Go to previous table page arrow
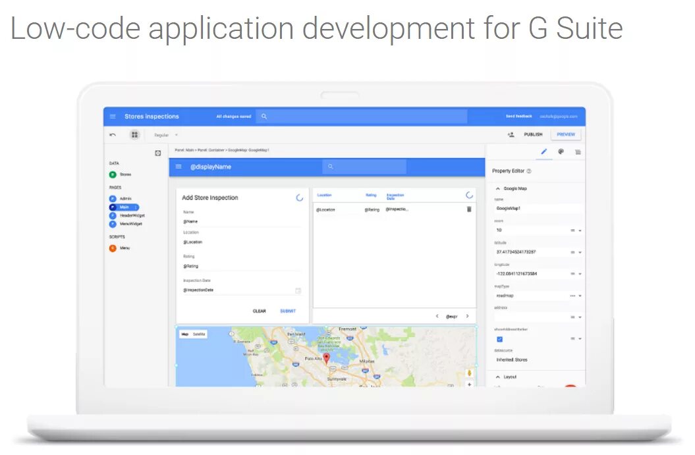 click(437, 316)
